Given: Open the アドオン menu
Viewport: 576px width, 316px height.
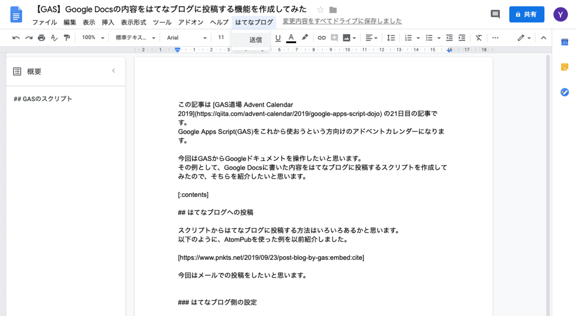Looking at the screenshot, I should pos(191,22).
